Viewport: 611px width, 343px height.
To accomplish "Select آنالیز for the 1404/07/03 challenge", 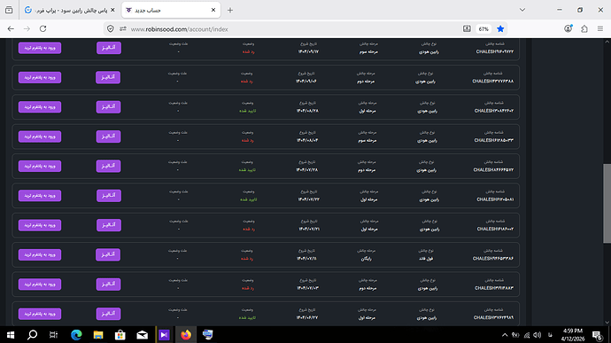I will [x=108, y=285].
